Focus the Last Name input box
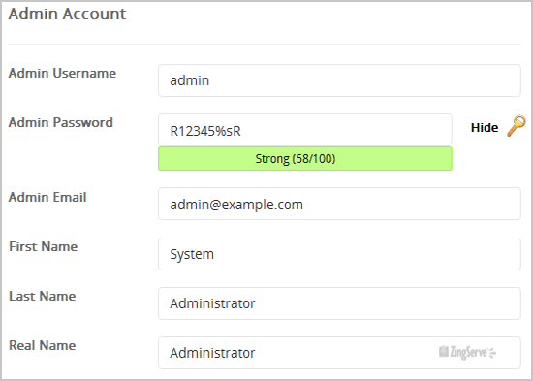Viewport: 533px width, 381px height. (339, 303)
